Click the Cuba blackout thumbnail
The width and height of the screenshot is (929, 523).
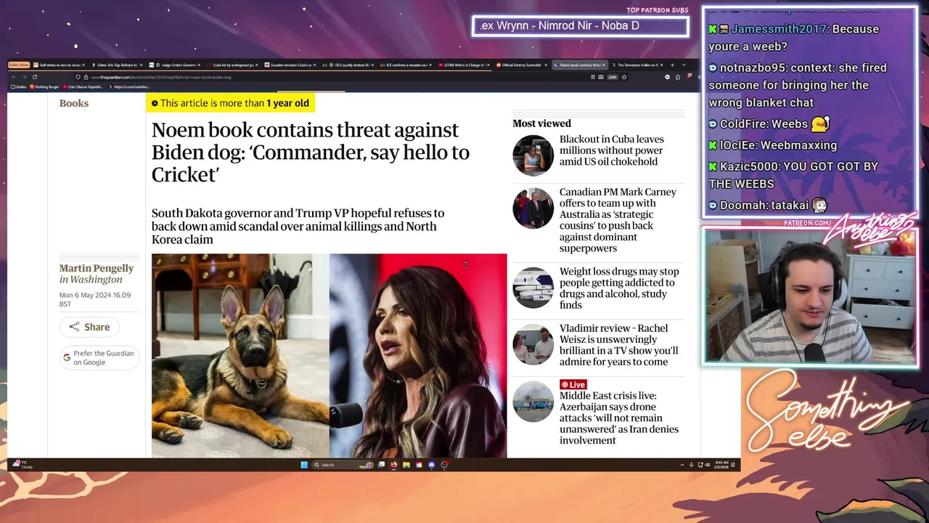pyautogui.click(x=533, y=155)
